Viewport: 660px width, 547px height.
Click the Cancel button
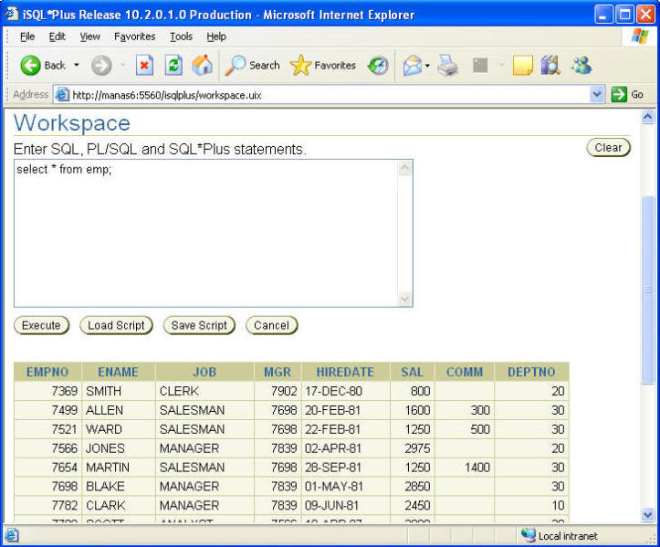[271, 325]
